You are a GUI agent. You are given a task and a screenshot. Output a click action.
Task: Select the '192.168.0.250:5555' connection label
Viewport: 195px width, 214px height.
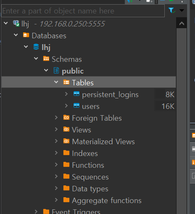click(72, 24)
